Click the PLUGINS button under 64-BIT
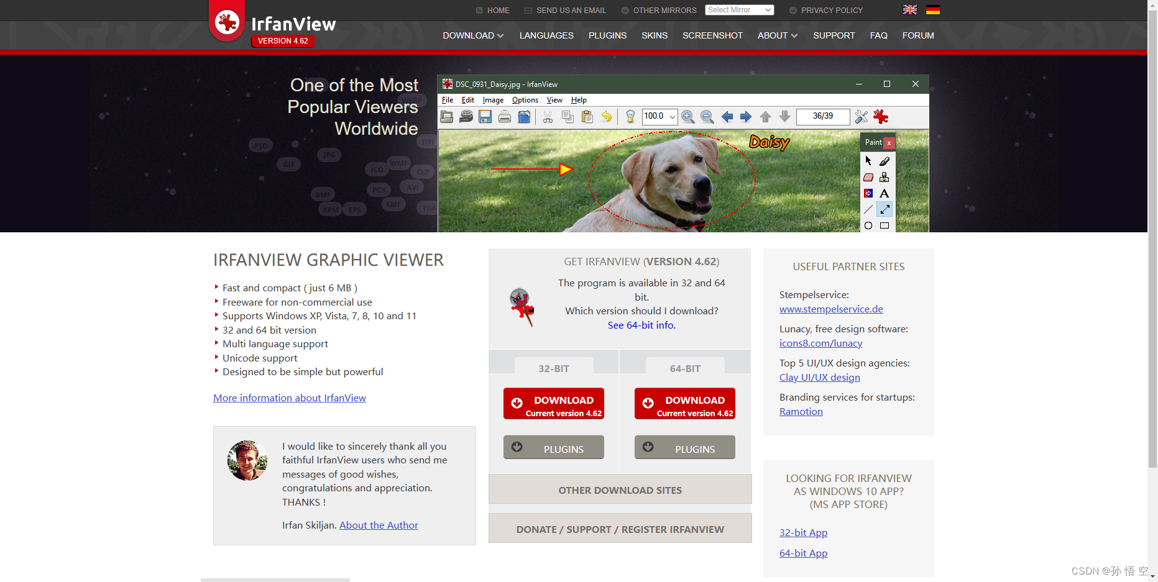The width and height of the screenshot is (1158, 582). pyautogui.click(x=685, y=447)
